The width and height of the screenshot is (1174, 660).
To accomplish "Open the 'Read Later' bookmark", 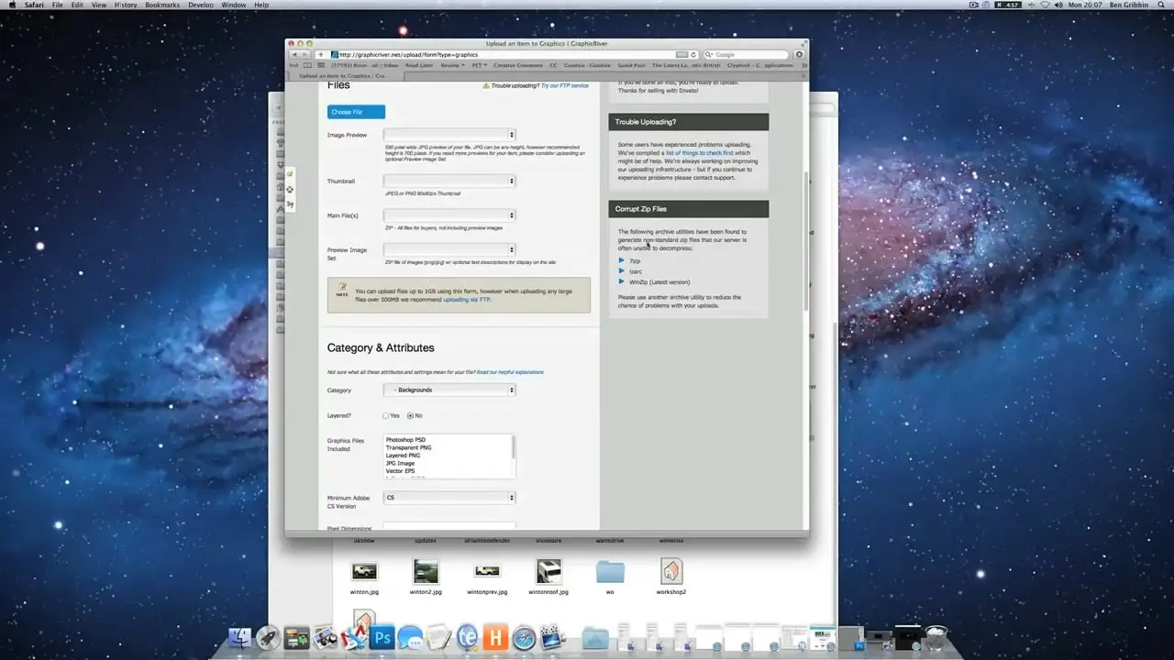I will [x=419, y=65].
